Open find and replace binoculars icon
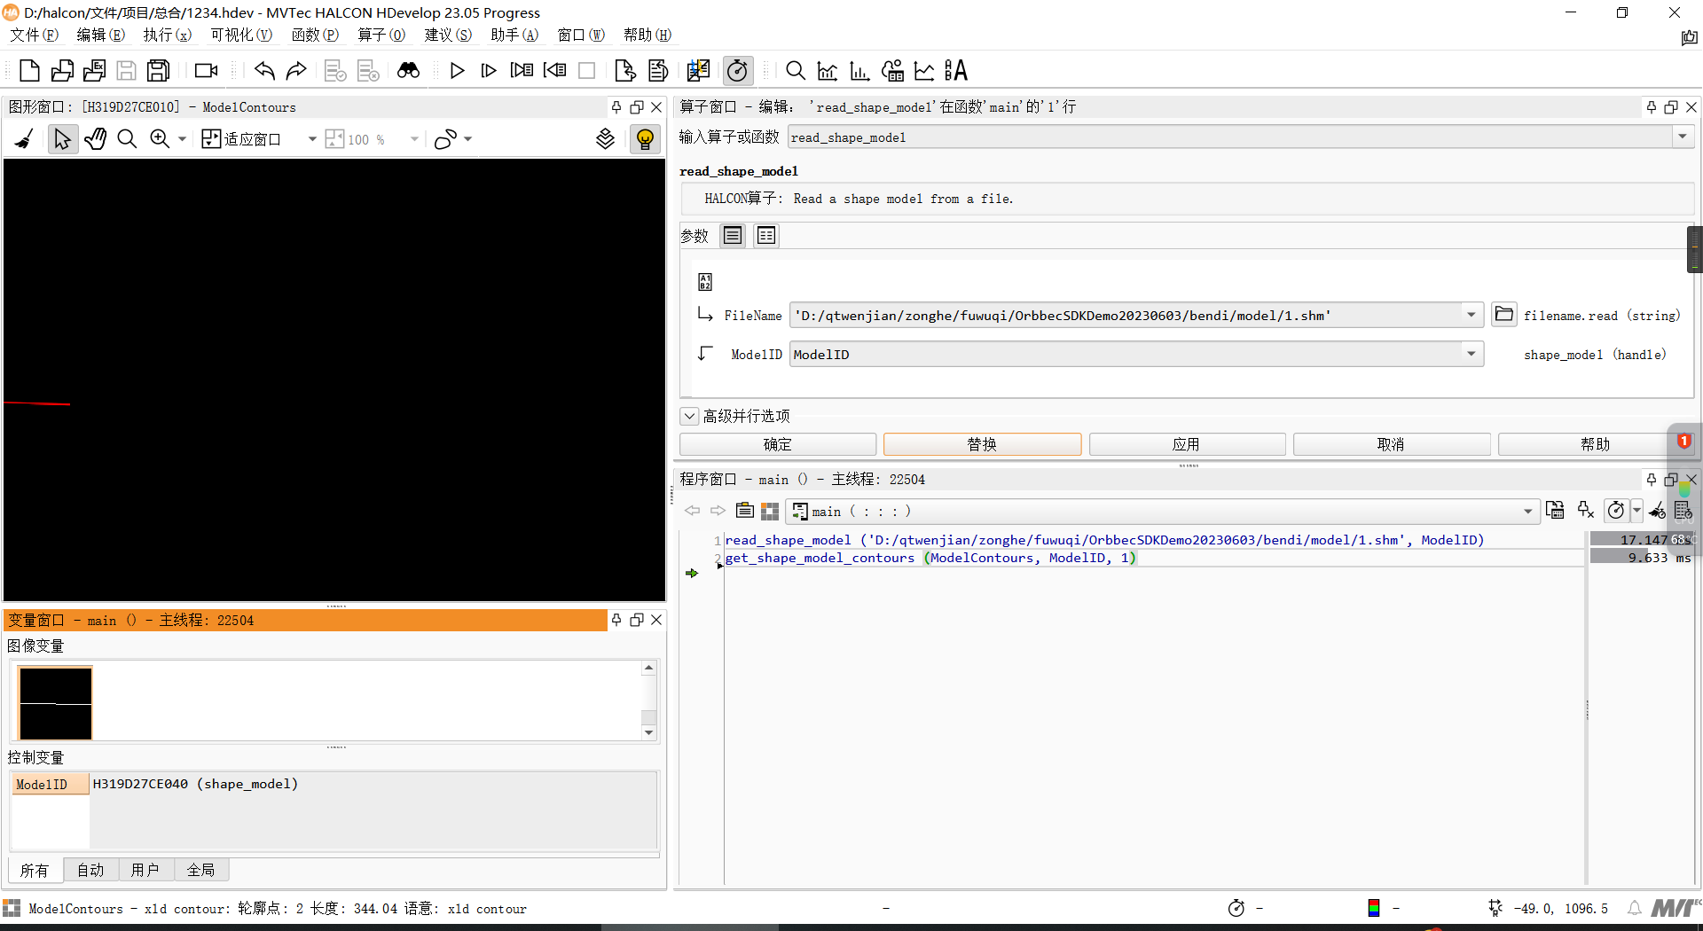 point(408,71)
